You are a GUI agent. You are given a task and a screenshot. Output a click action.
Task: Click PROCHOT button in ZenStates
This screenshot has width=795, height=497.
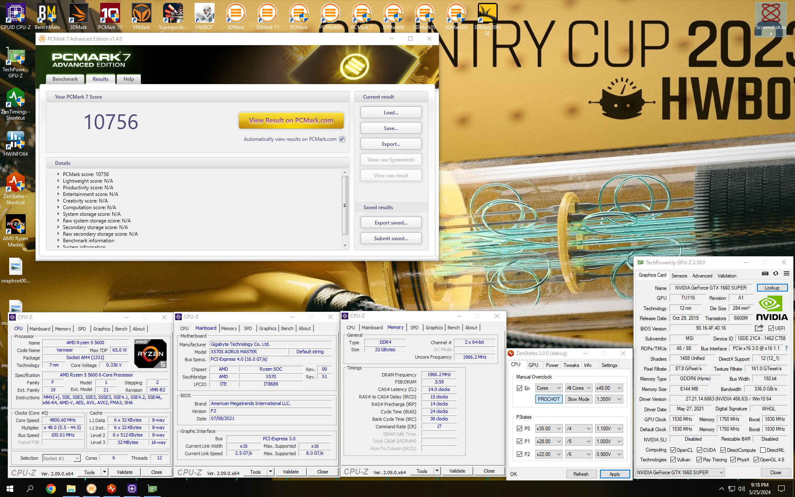549,399
